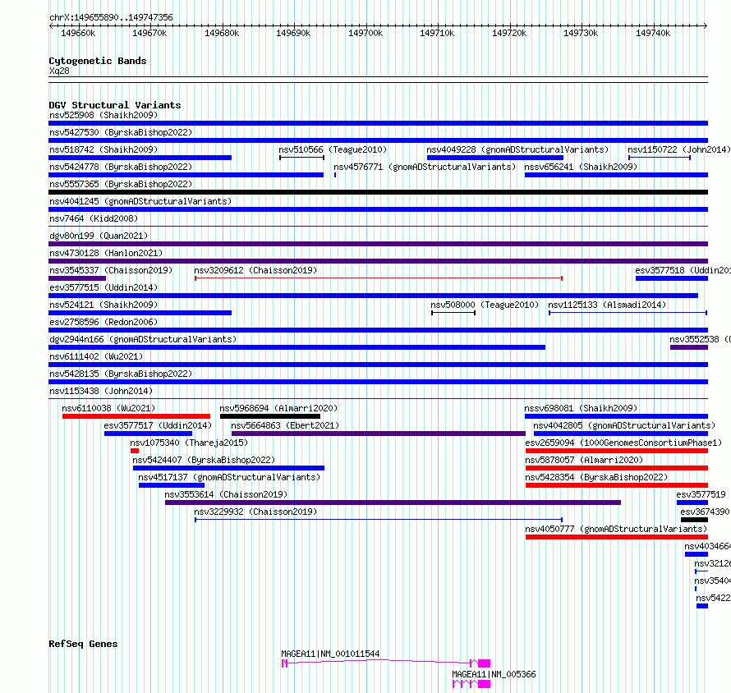Click the nsv1125133 (Alsmadi2014) label
Screen dimensions: 731x693
click(x=607, y=305)
